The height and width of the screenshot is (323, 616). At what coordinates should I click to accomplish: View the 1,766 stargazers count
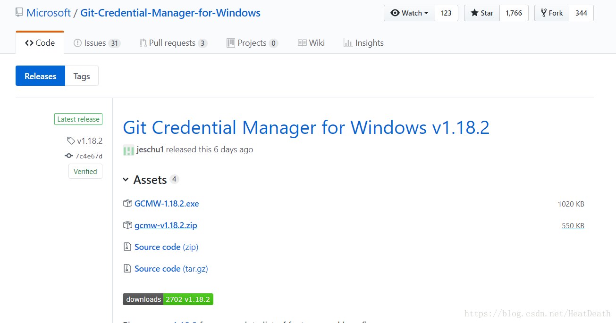click(514, 13)
